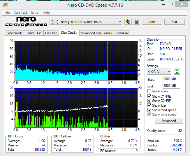
Task: Click the Nero app icon in title bar
Action: 5,5
